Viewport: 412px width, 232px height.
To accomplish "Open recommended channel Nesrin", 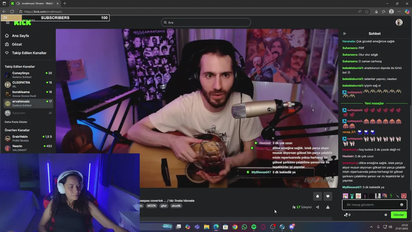I will click(28, 148).
